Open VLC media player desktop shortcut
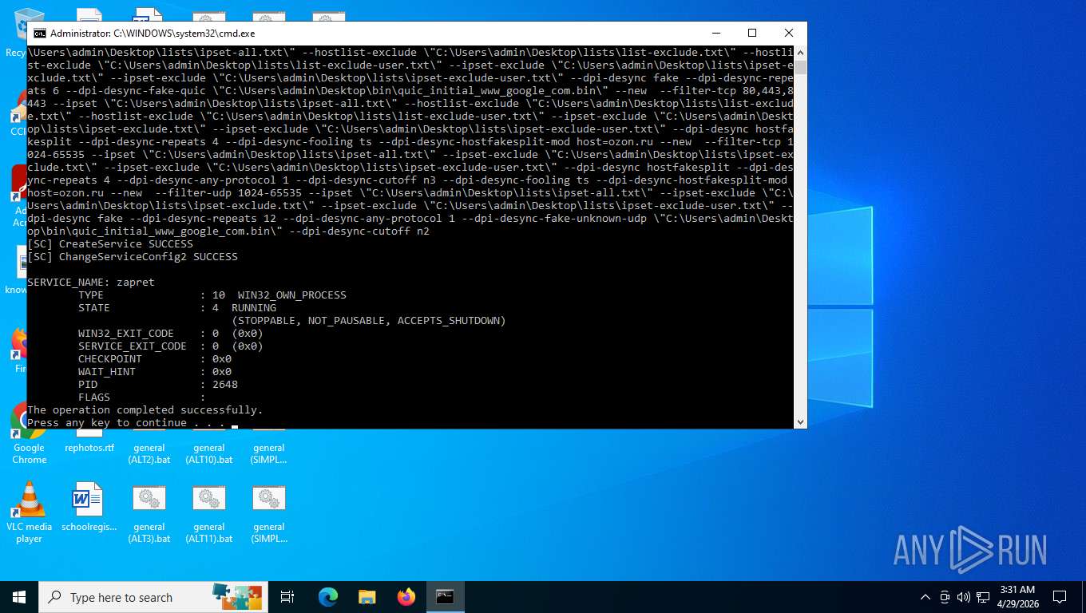 pos(29,512)
